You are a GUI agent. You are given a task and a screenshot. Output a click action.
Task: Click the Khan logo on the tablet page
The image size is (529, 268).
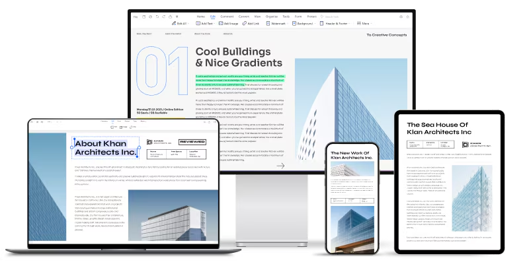tap(476, 145)
